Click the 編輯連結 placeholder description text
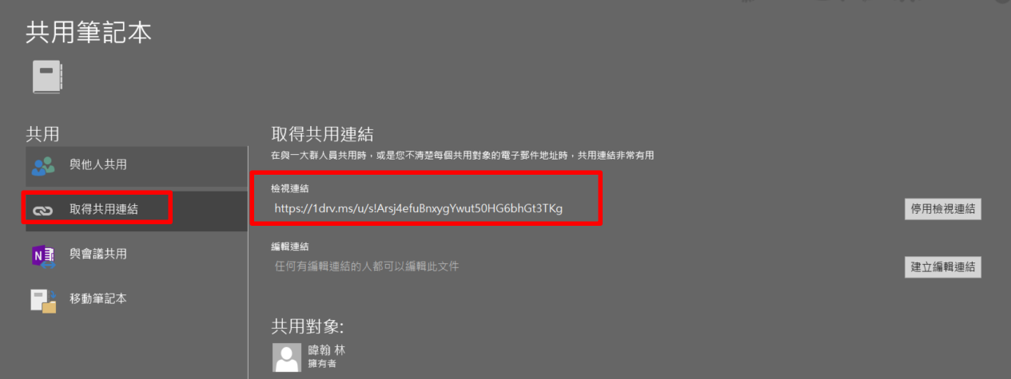 click(367, 266)
